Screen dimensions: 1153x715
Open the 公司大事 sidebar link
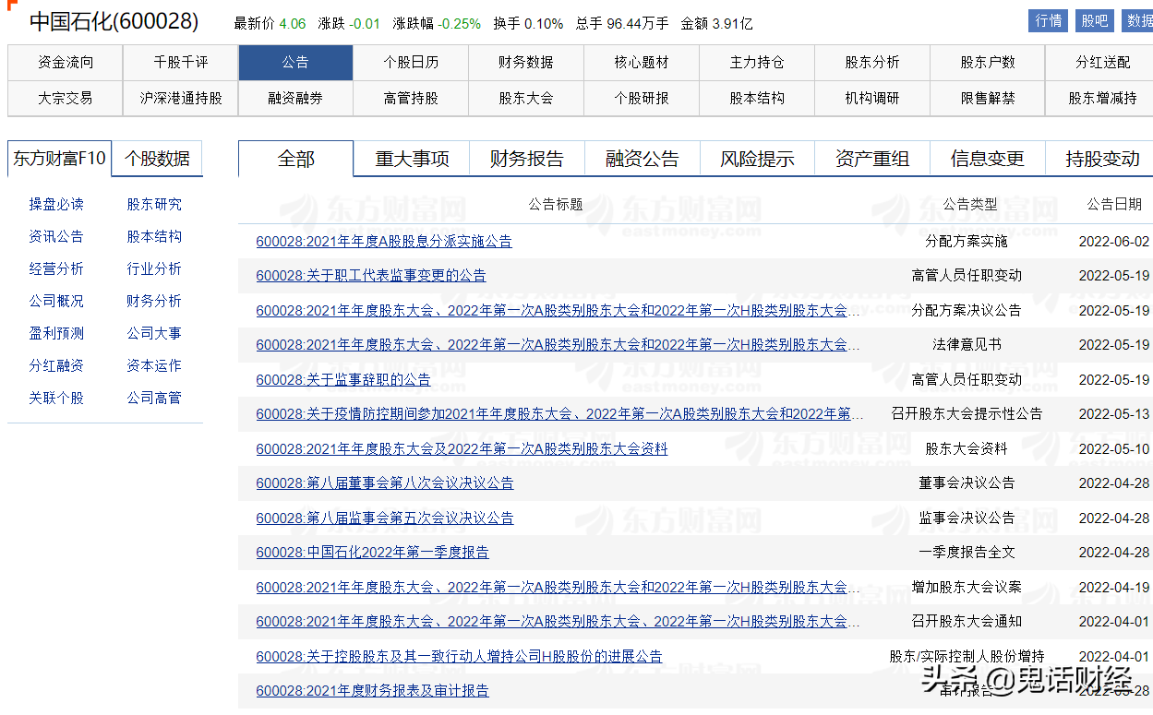[154, 333]
